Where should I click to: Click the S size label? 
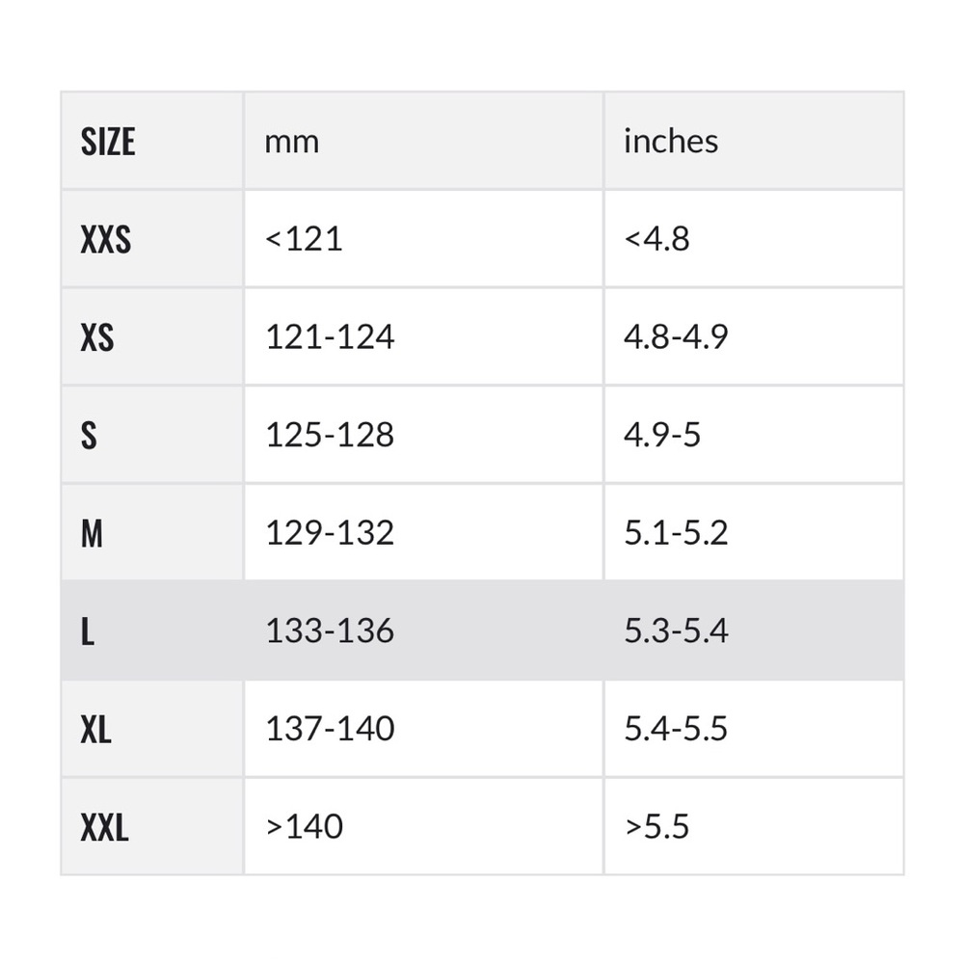pyautogui.click(x=89, y=436)
